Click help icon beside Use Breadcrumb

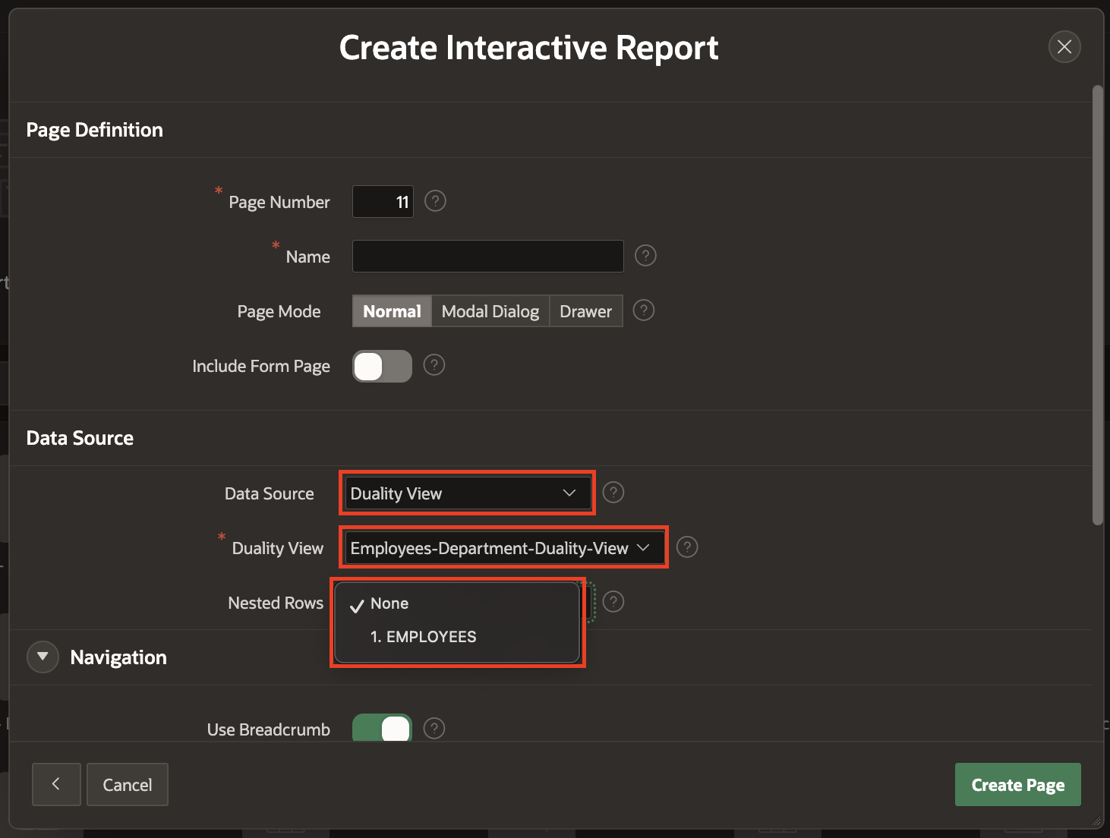pos(434,729)
